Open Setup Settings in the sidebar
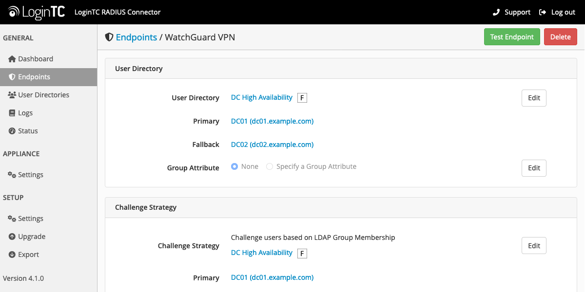Screen dimensions: 585x292 tap(30, 219)
